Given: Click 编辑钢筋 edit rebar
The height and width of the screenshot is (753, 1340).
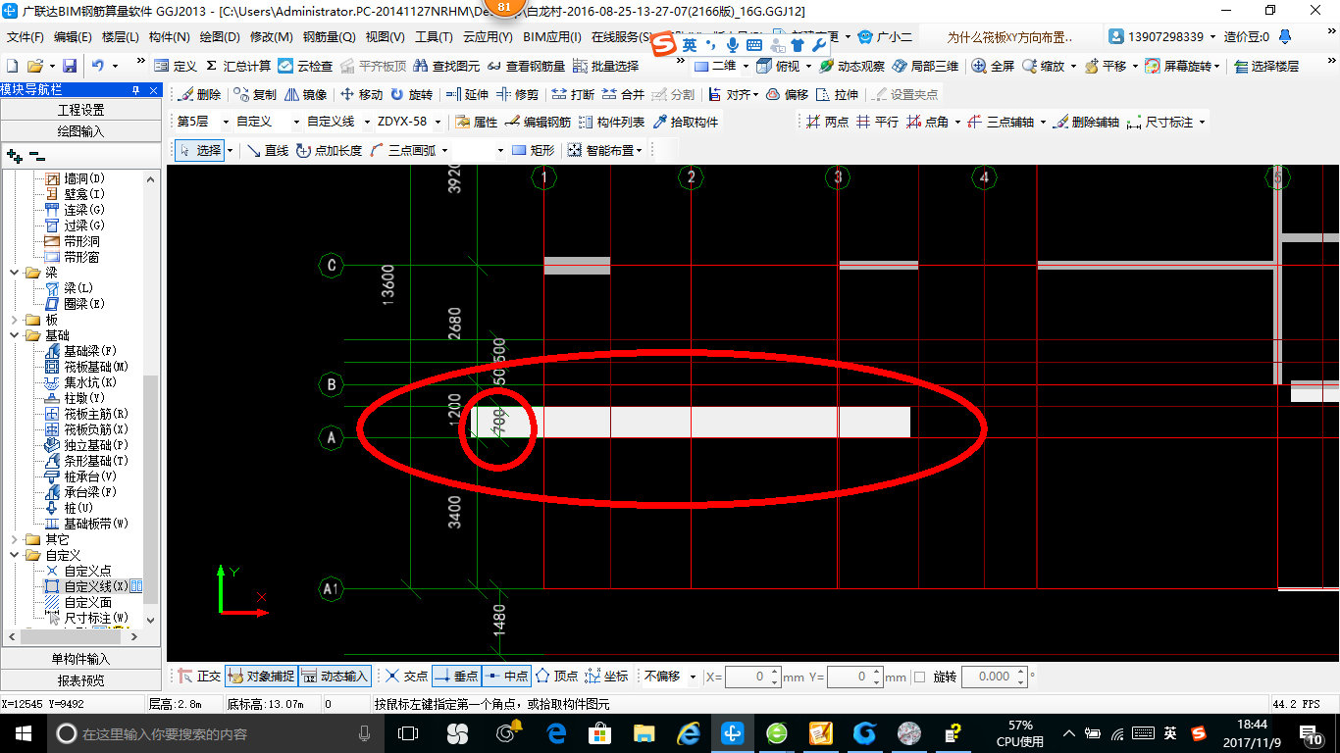Looking at the screenshot, I should pos(538,123).
